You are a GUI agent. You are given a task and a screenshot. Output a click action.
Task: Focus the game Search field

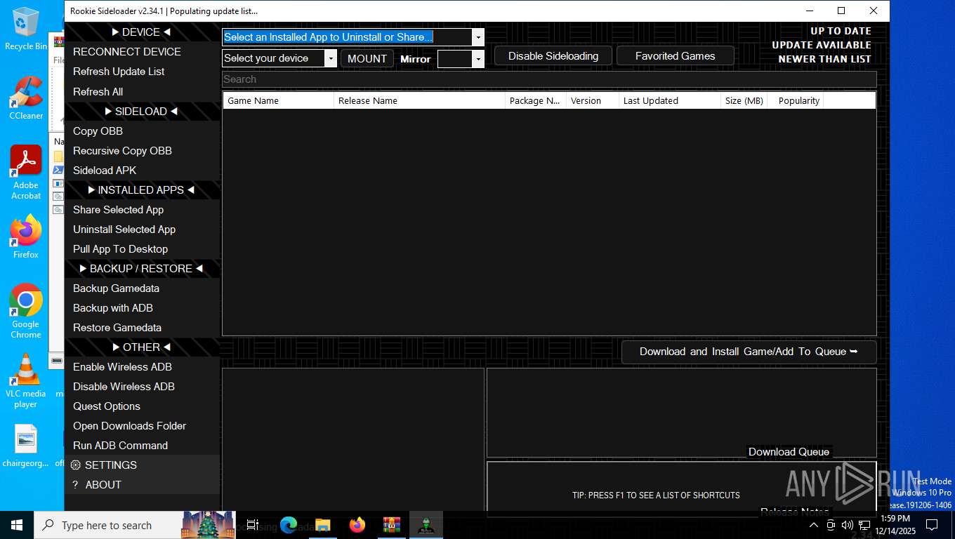(x=549, y=79)
